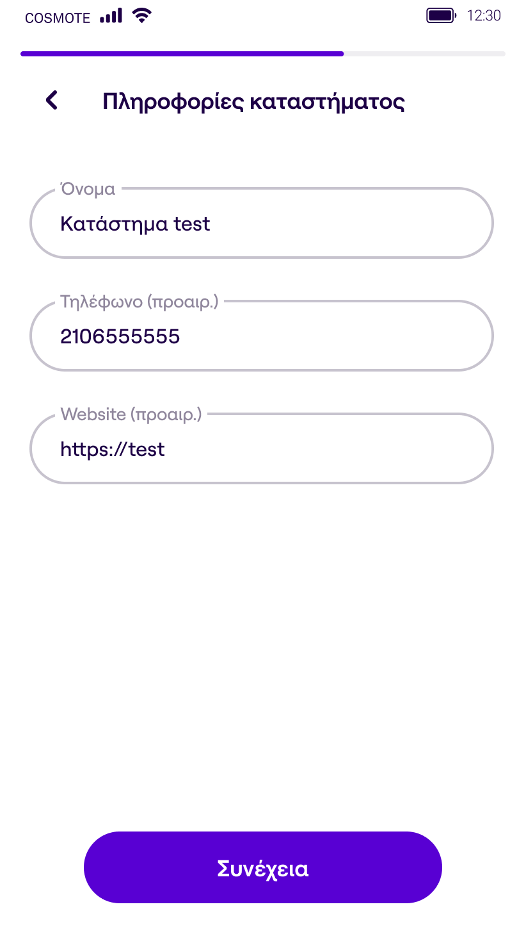Tap the 12:30 clock in status bar

pos(484,16)
